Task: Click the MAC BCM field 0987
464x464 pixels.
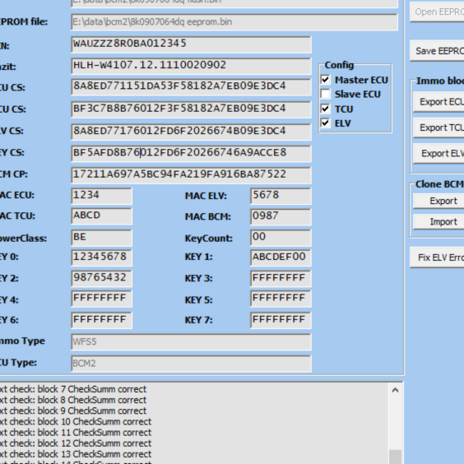Action: [x=281, y=216]
